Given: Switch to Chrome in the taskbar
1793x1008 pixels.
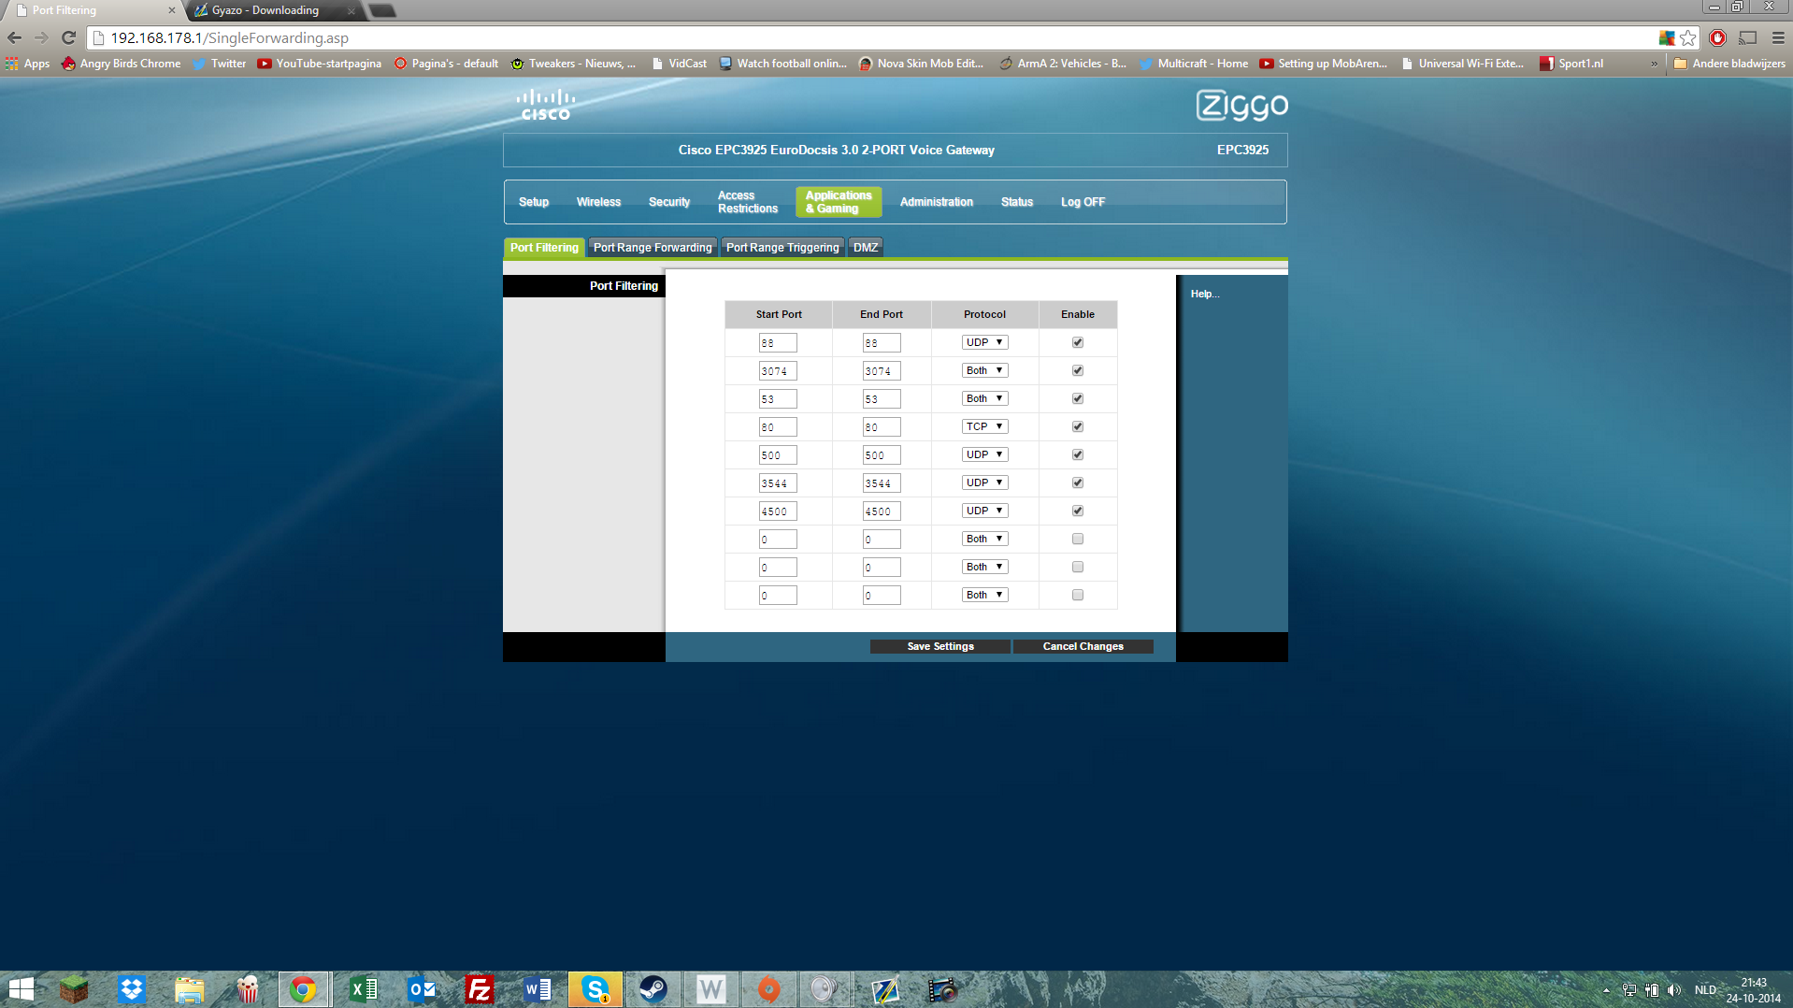Looking at the screenshot, I should [304, 989].
